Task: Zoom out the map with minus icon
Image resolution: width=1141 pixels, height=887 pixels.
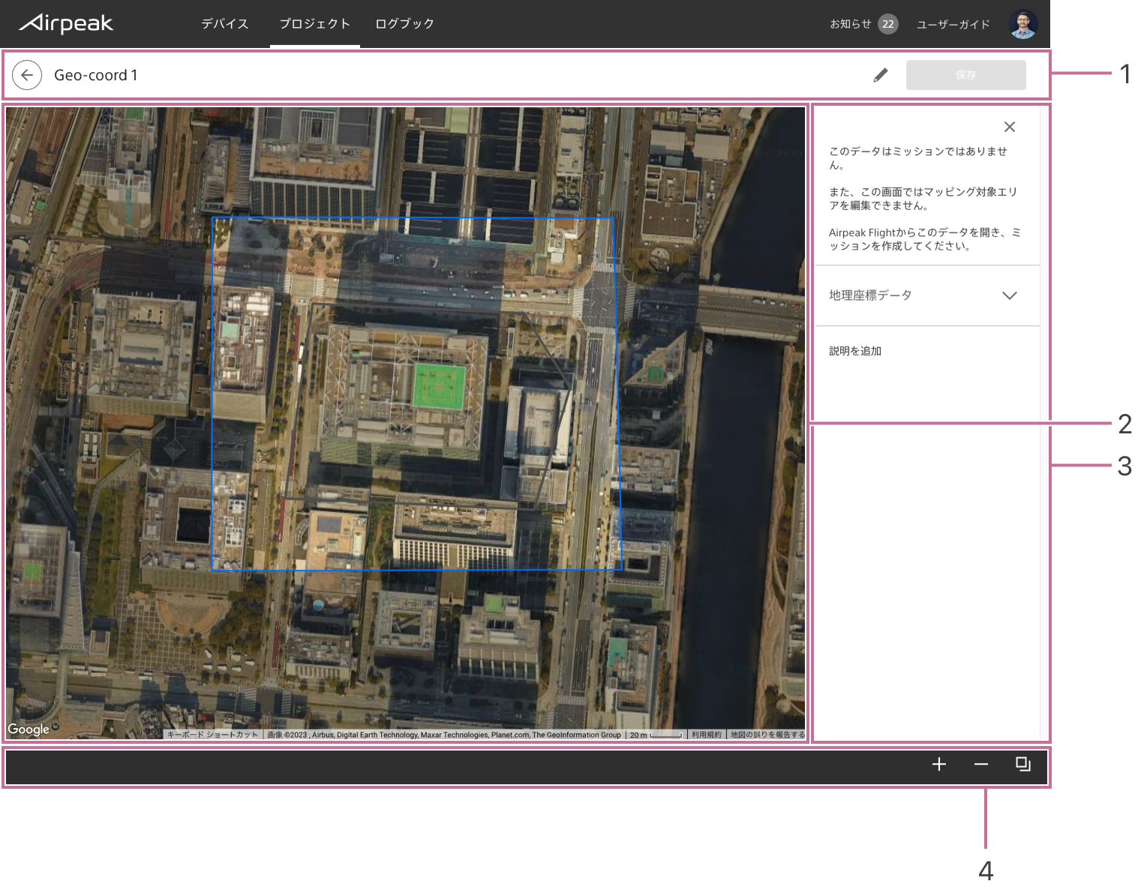Action: (981, 764)
